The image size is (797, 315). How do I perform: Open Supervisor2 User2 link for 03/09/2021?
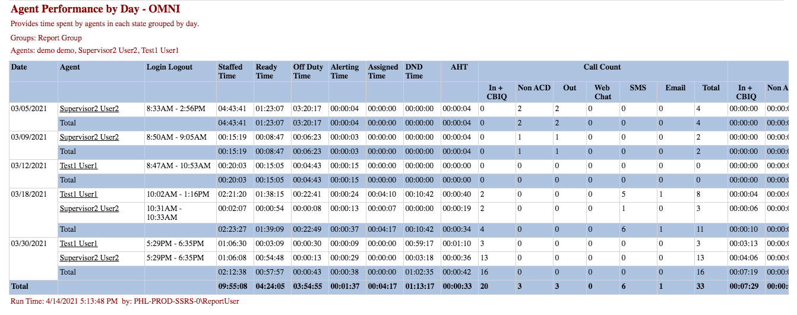[x=89, y=137]
